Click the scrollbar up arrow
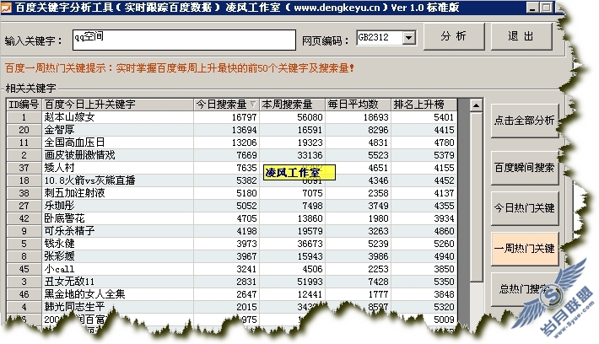The image size is (599, 344). 476,105
